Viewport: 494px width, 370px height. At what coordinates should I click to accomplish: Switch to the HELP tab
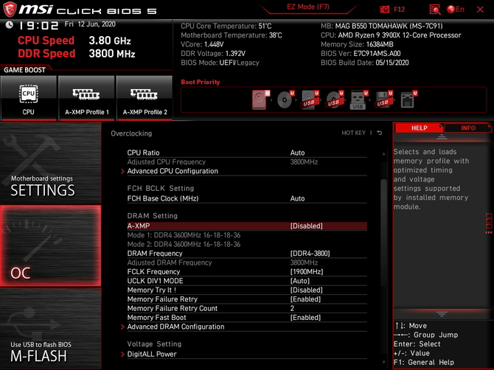click(x=419, y=128)
